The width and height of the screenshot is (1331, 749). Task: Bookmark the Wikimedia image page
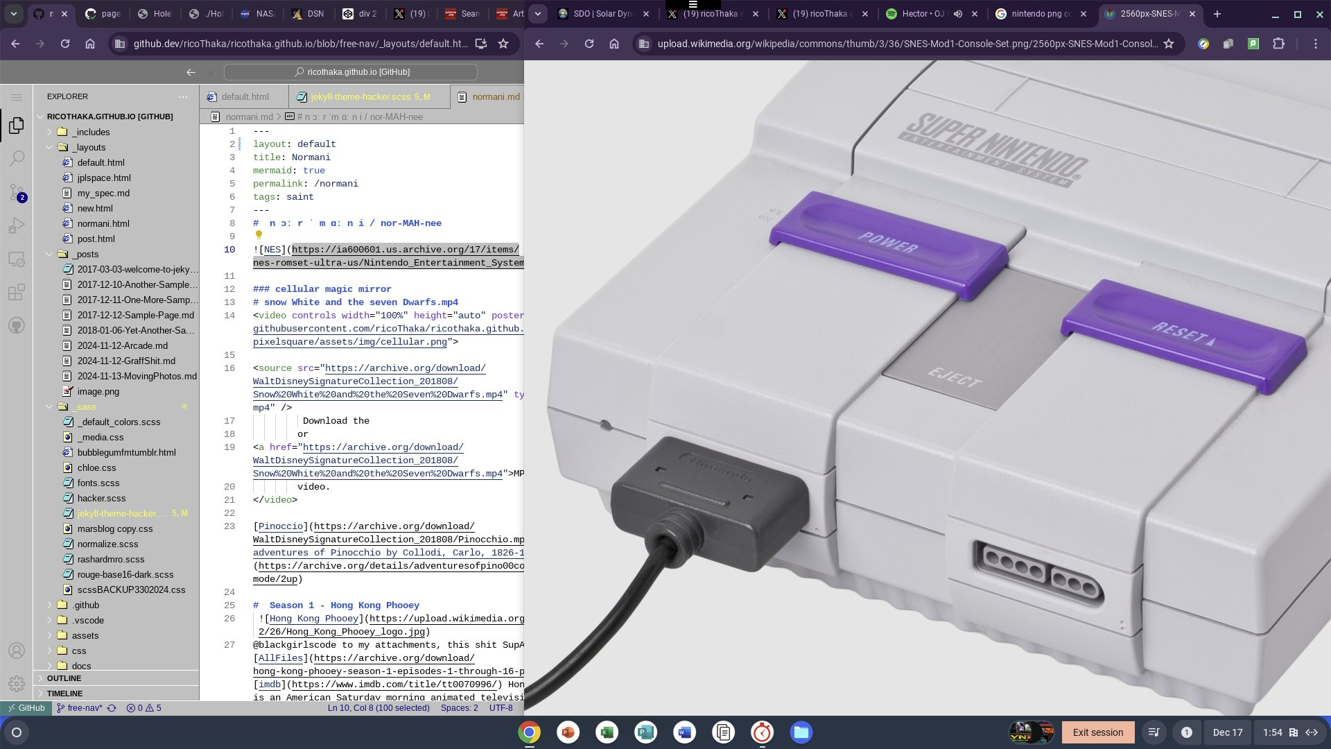pos(1169,44)
